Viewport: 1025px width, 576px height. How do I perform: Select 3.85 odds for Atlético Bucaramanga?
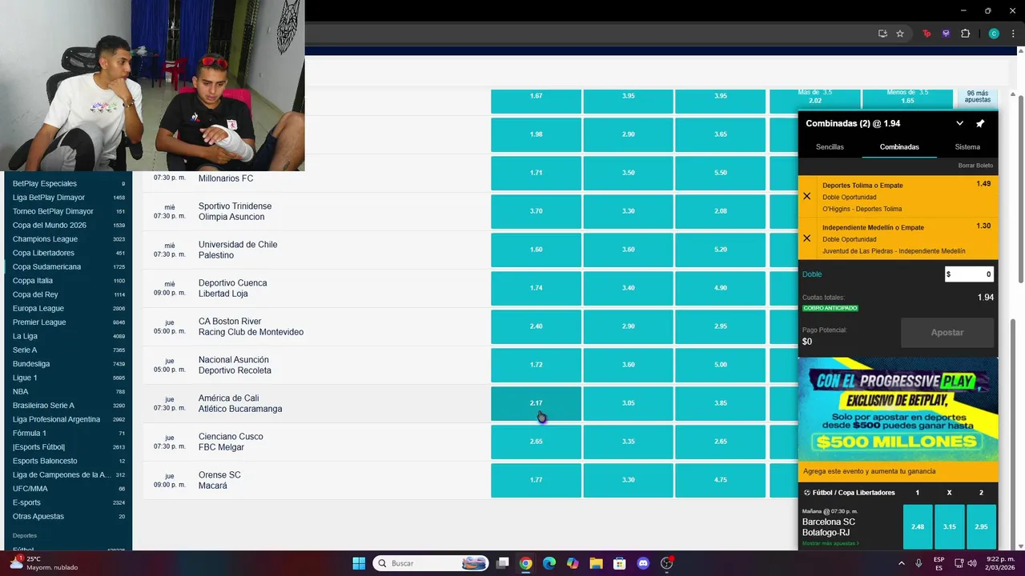pos(721,403)
